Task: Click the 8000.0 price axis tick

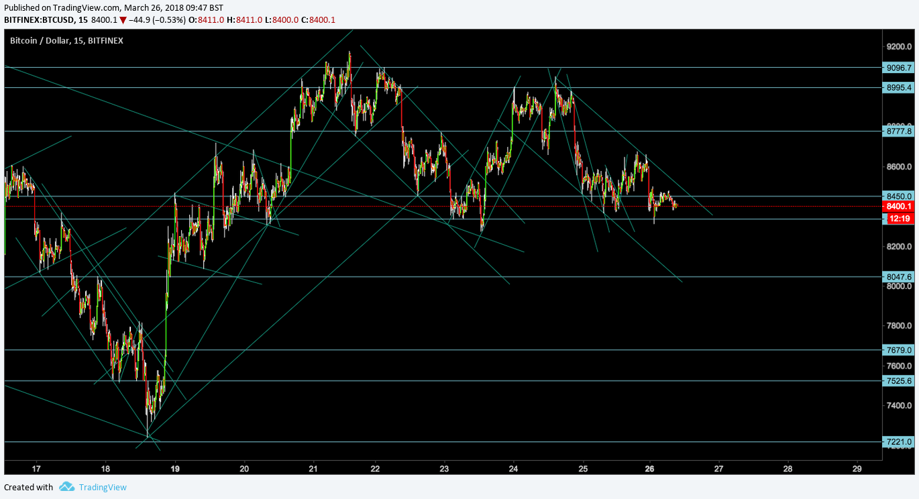Action: pos(899,286)
